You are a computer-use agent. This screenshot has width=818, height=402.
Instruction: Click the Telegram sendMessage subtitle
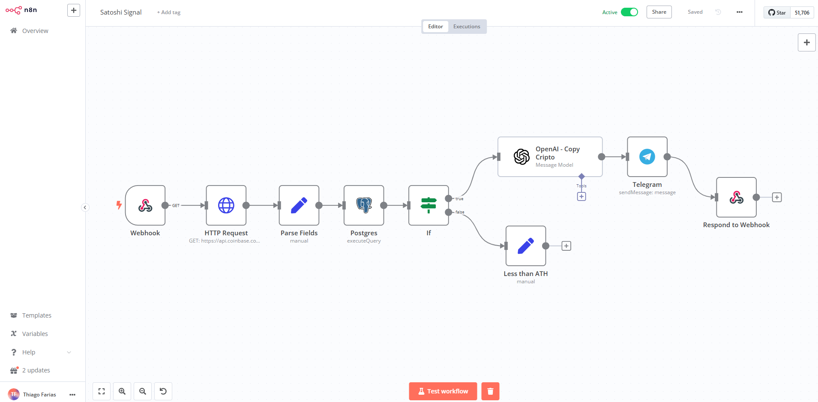click(647, 193)
